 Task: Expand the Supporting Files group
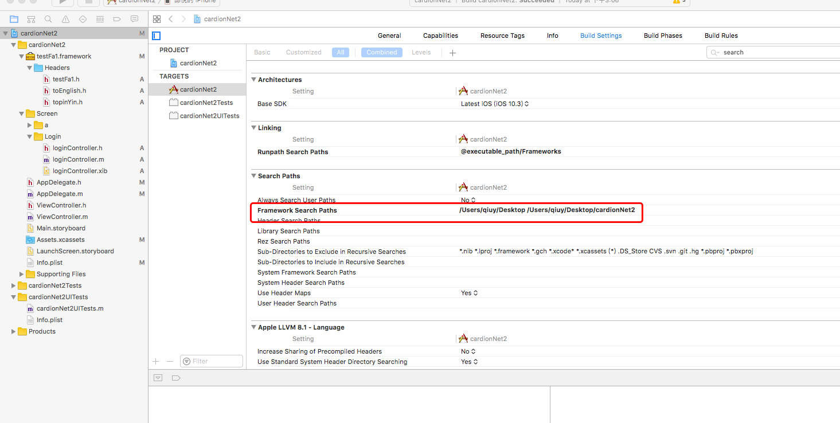(x=22, y=274)
